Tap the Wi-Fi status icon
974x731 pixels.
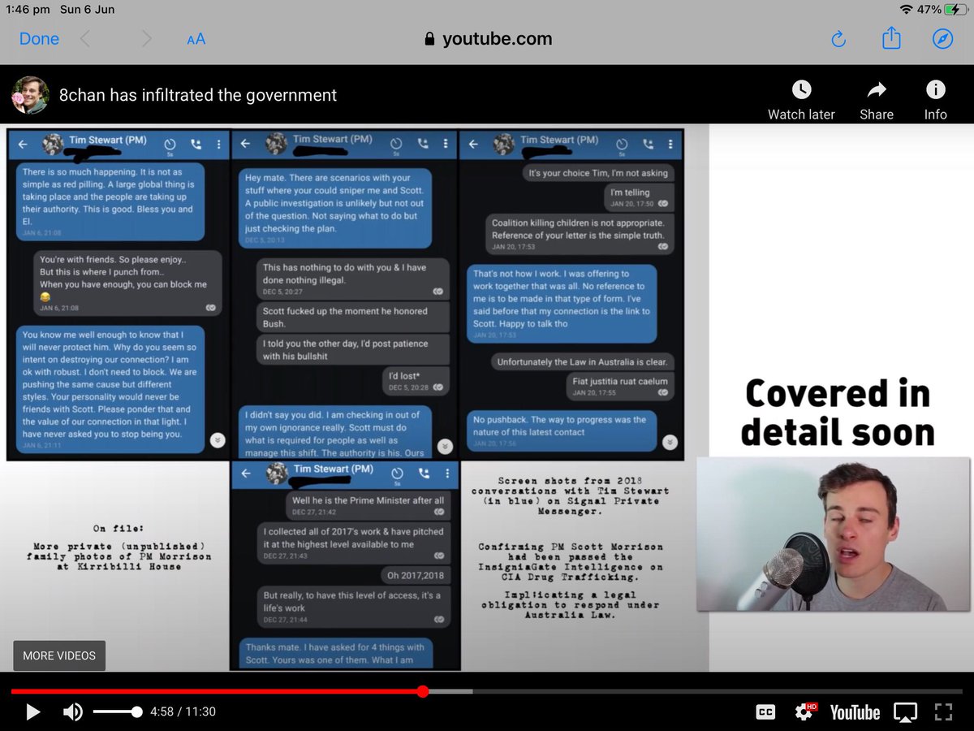click(x=906, y=10)
